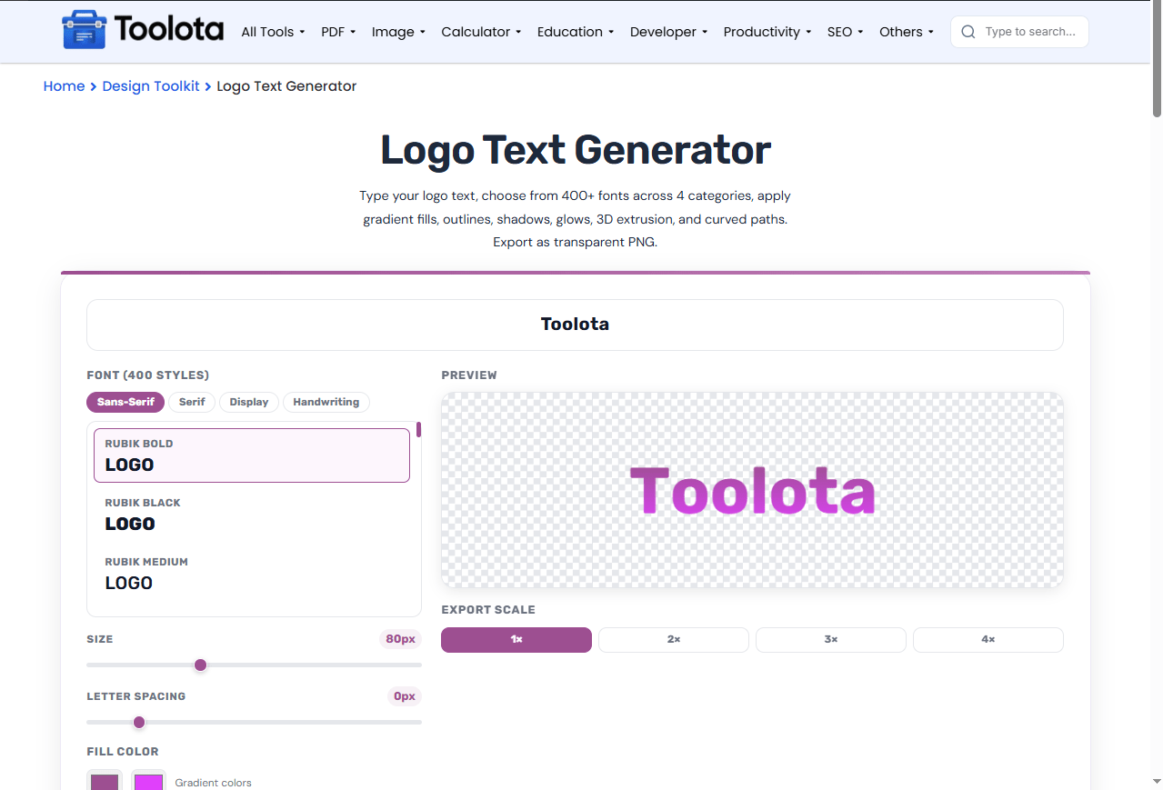Open the PDF dropdown menu
Screen dimensions: 1163x790
[338, 32]
